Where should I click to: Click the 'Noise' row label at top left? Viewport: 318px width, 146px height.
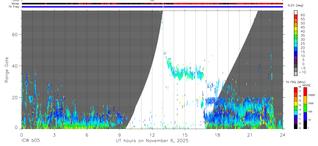click(x=16, y=4)
